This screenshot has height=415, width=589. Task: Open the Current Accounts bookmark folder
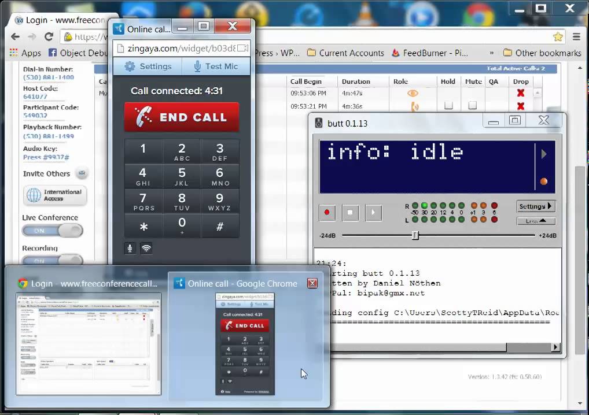point(345,53)
